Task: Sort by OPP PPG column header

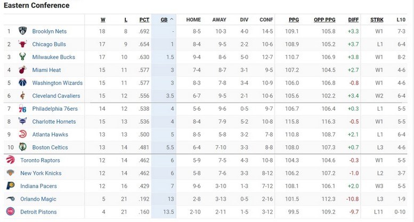Action: pyautogui.click(x=324, y=20)
